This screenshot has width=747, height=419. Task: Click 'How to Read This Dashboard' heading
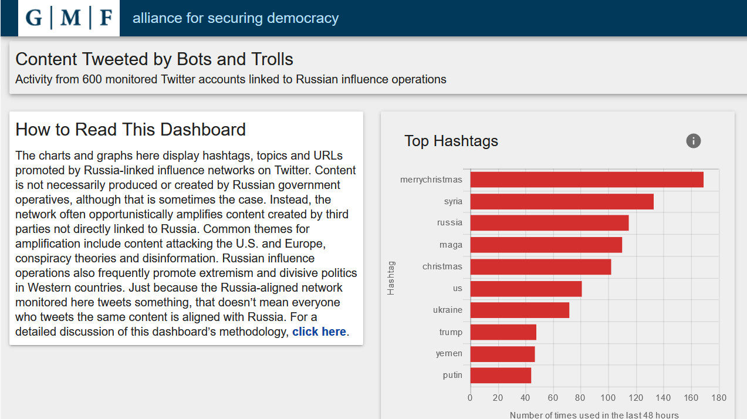pyautogui.click(x=130, y=130)
